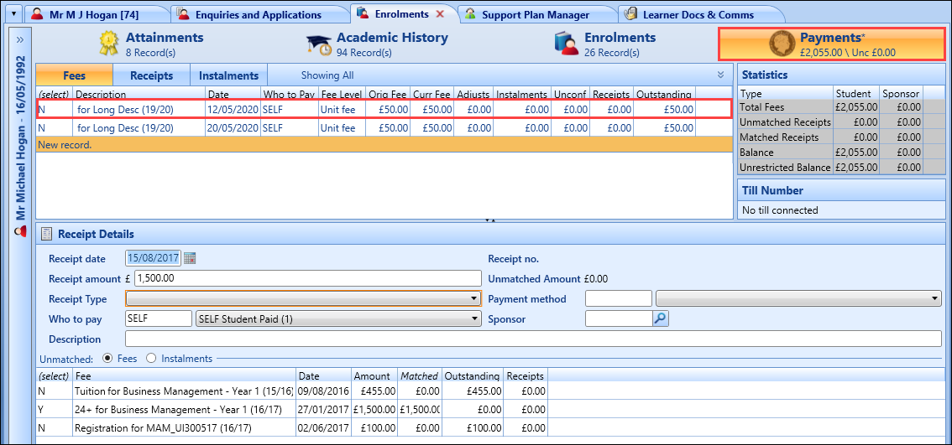This screenshot has width=952, height=445.
Task: Open the Attainments rosette icon
Action: [x=109, y=44]
